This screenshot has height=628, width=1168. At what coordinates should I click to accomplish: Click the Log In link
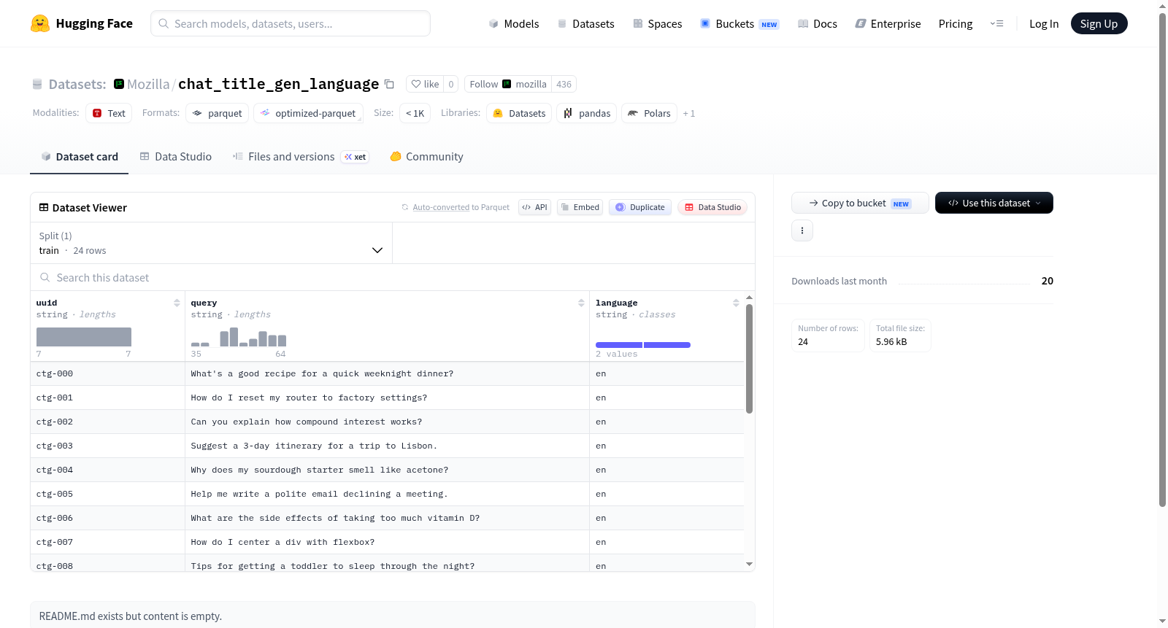(1044, 23)
